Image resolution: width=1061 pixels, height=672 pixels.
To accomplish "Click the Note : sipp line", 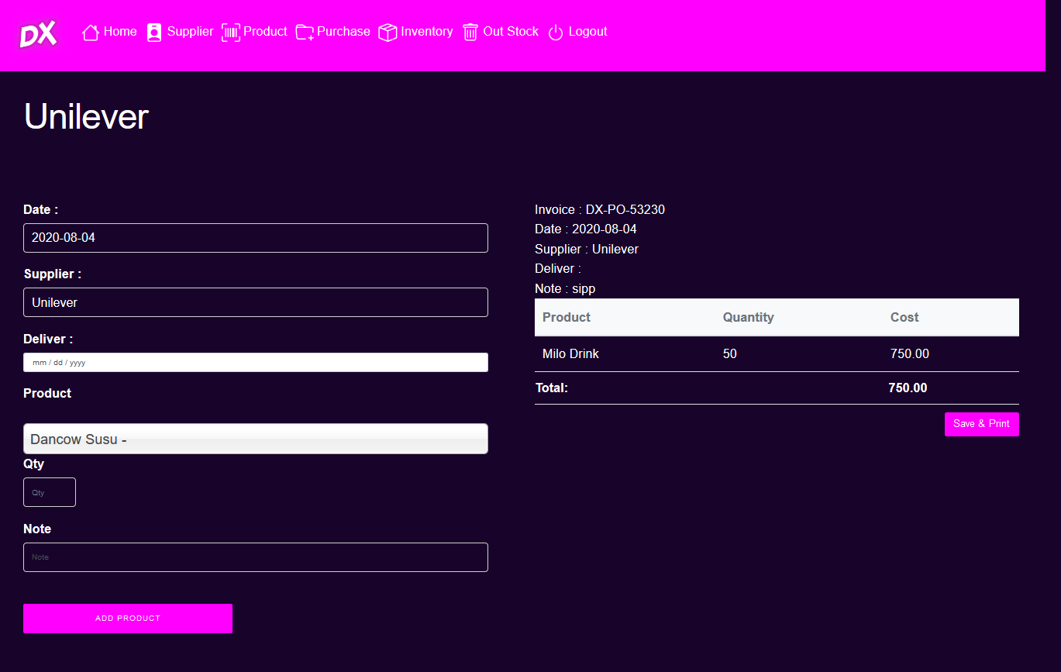I will (x=565, y=288).
